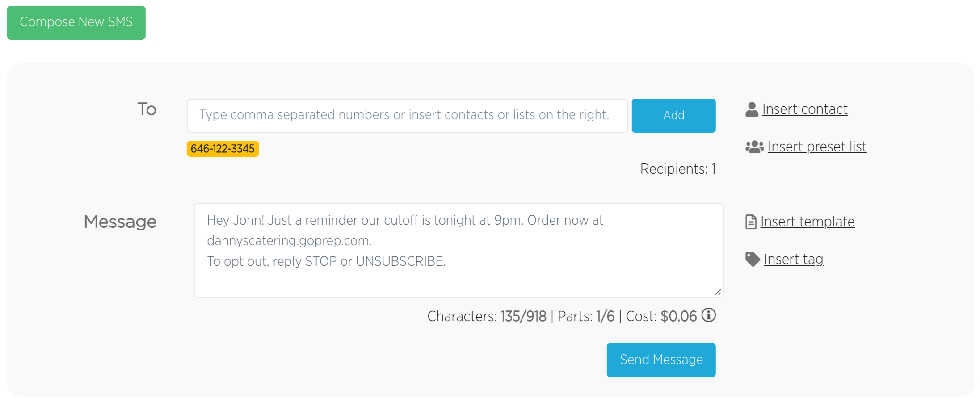Click the Characters 135/918 counter
980x398 pixels.
(487, 317)
